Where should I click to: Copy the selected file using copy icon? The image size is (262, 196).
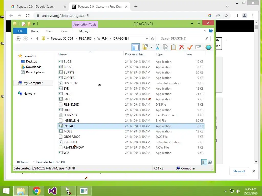click(x=166, y=47)
